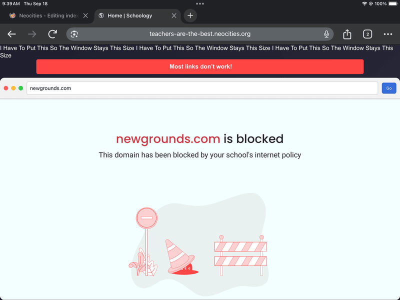Open a new tab with the plus button
This screenshot has height=300, width=400.
pos(190,15)
